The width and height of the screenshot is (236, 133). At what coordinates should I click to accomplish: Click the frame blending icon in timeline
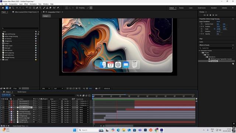click(83, 95)
